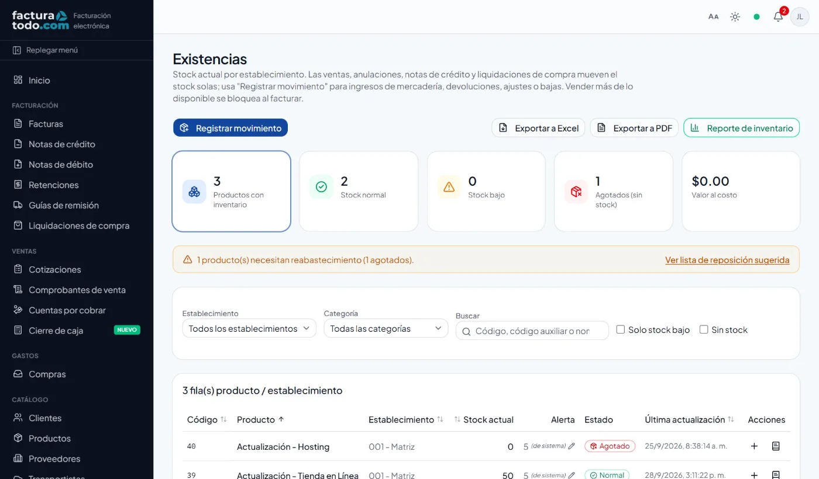This screenshot has width=819, height=479.
Task: Open the notifications bell
Action: click(778, 17)
